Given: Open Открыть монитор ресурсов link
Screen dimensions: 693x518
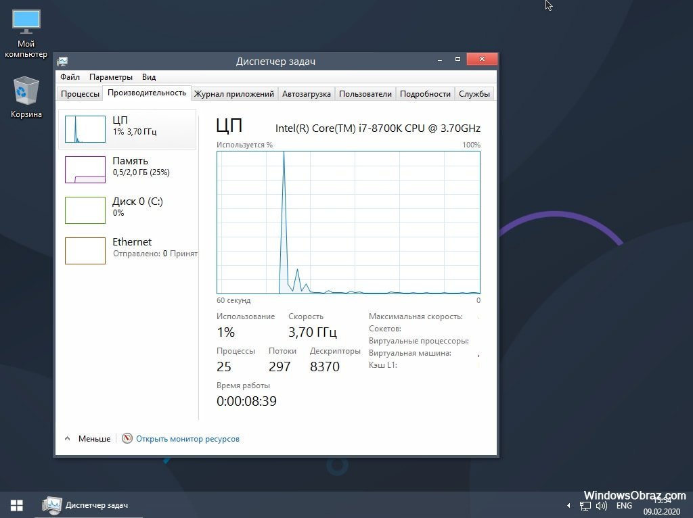Looking at the screenshot, I should point(188,438).
